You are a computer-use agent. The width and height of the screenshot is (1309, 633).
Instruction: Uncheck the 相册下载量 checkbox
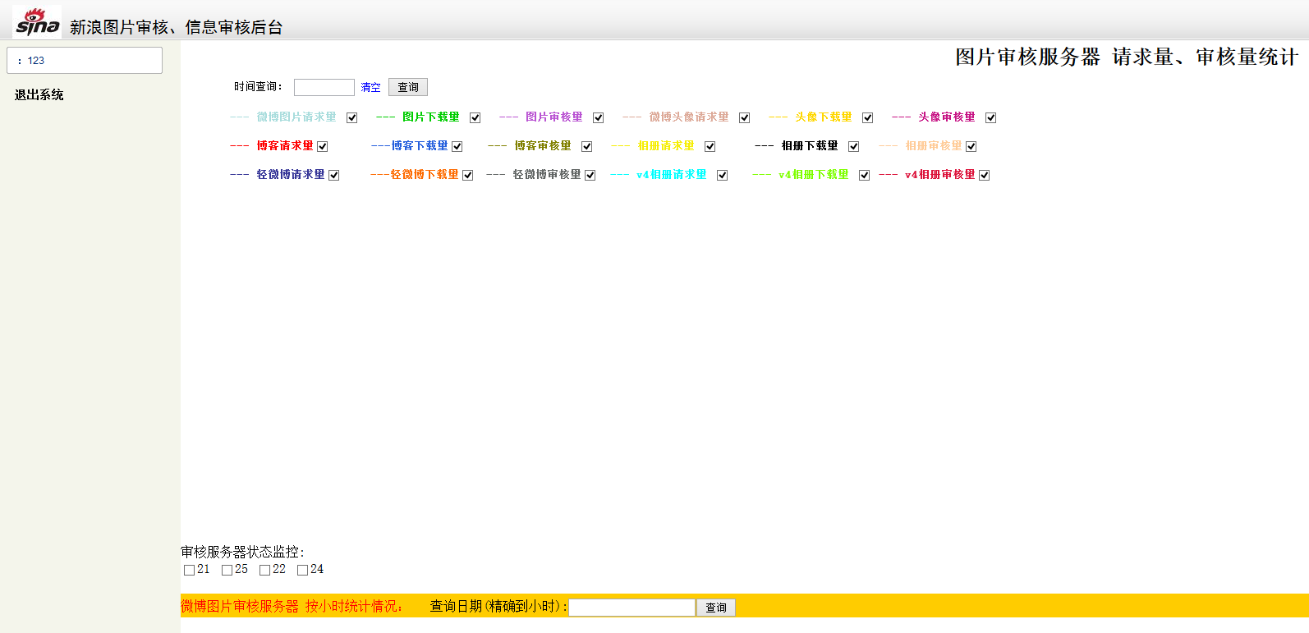click(x=853, y=146)
